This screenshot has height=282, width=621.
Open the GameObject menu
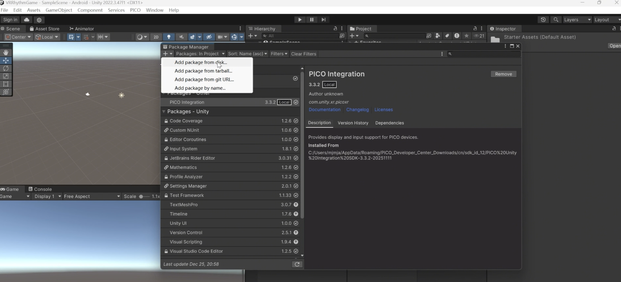pyautogui.click(x=59, y=10)
